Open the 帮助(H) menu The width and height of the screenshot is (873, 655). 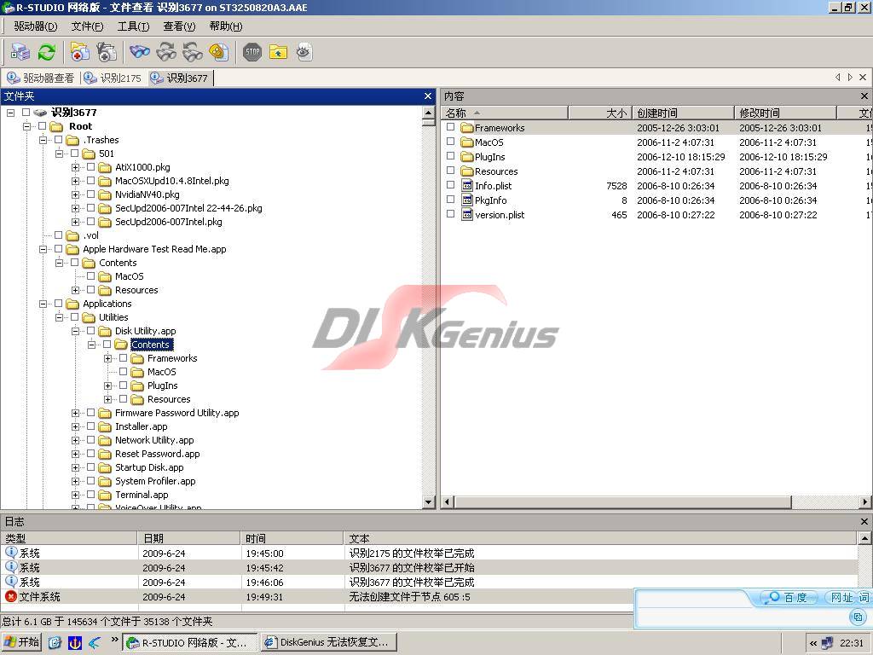click(x=225, y=26)
